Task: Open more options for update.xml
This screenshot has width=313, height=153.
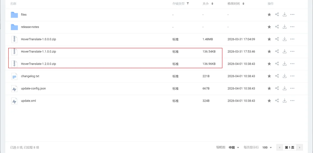Action: pos(292,101)
